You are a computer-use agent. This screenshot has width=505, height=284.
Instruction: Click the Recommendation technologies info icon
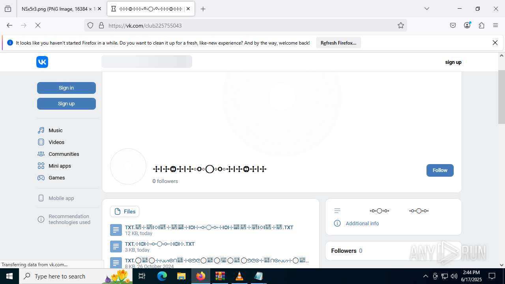[x=41, y=219]
